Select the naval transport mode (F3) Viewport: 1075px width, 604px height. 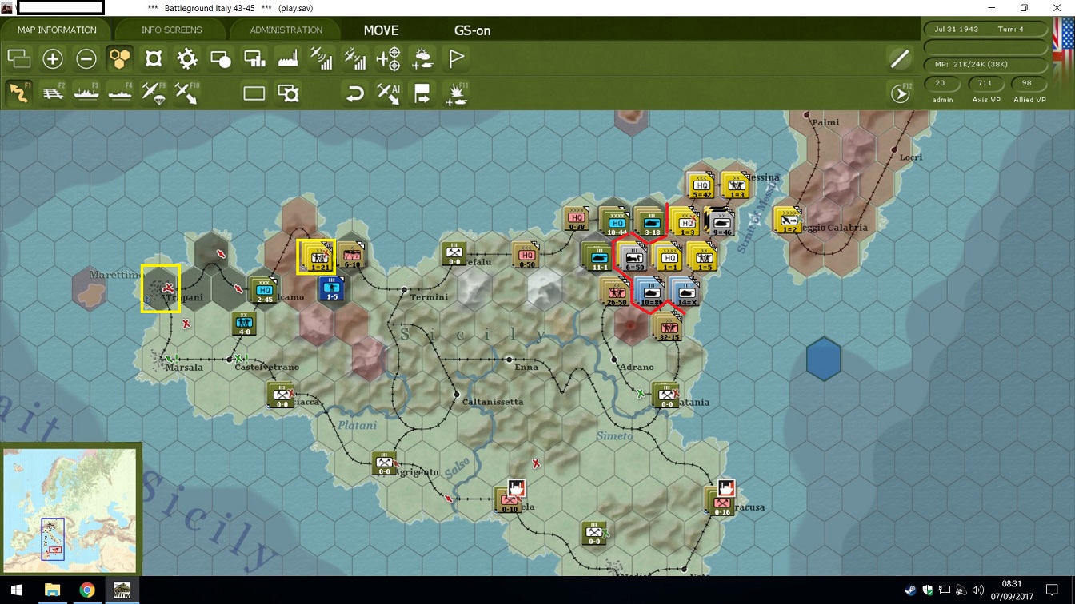click(x=86, y=93)
